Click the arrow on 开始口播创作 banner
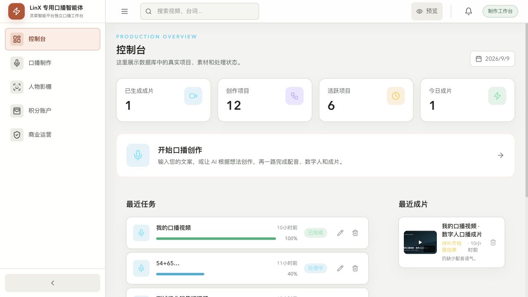This screenshot has height=297, width=528. point(500,155)
